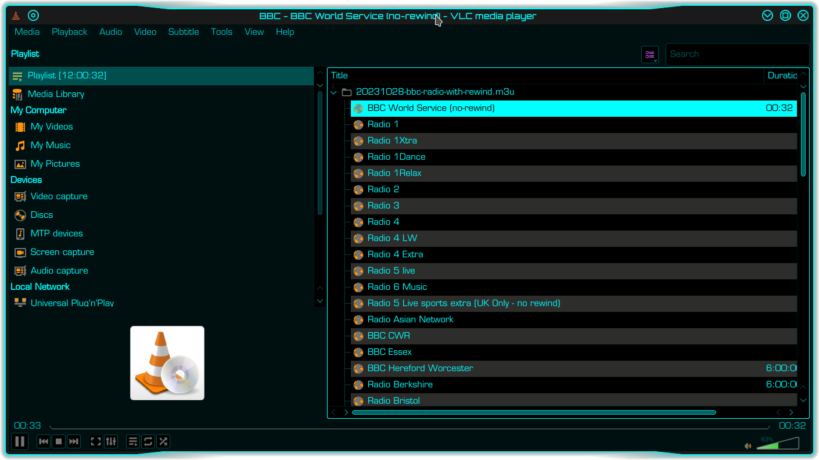Open Media Library in the sidebar

[56, 94]
